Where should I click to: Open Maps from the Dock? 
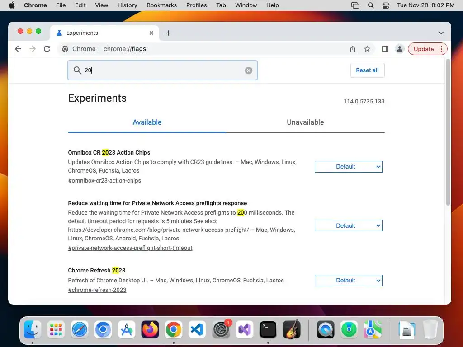[373, 329]
